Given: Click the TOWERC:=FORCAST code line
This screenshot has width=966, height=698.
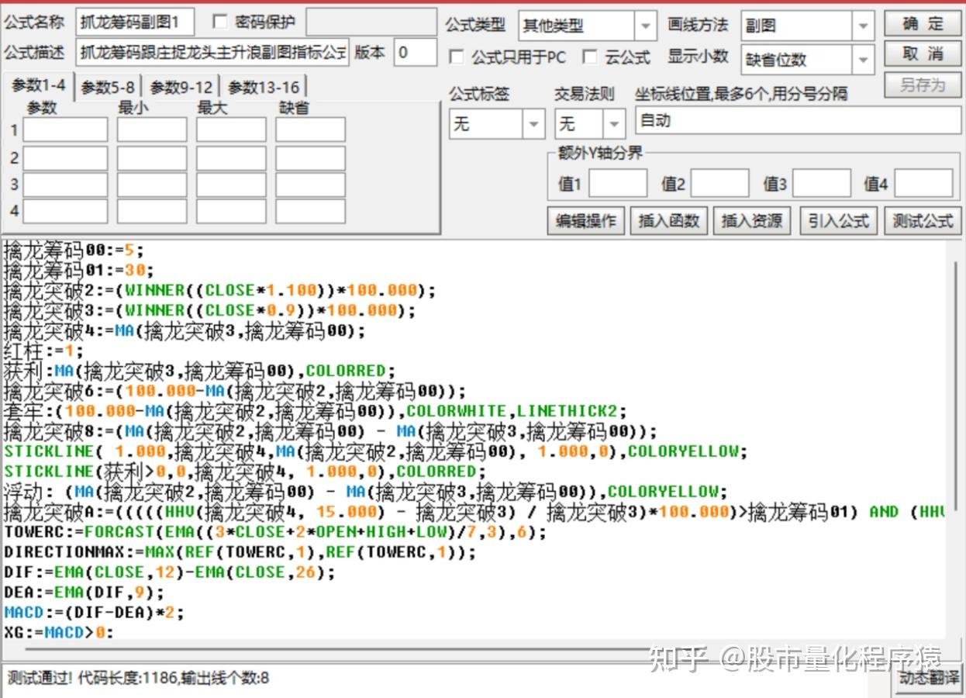Looking at the screenshot, I should pos(275,532).
